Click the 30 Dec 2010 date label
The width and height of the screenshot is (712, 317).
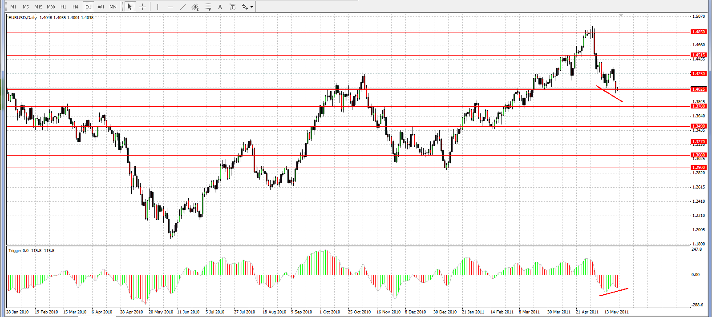point(445,312)
